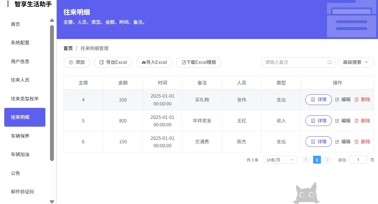
Task: Go to next page arrow
Action: pyautogui.click(x=327, y=160)
